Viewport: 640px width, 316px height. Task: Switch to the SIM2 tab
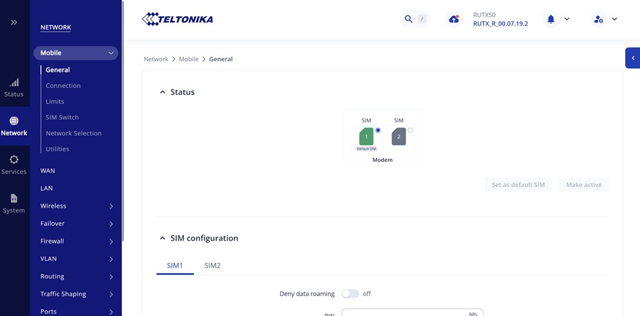click(x=212, y=266)
